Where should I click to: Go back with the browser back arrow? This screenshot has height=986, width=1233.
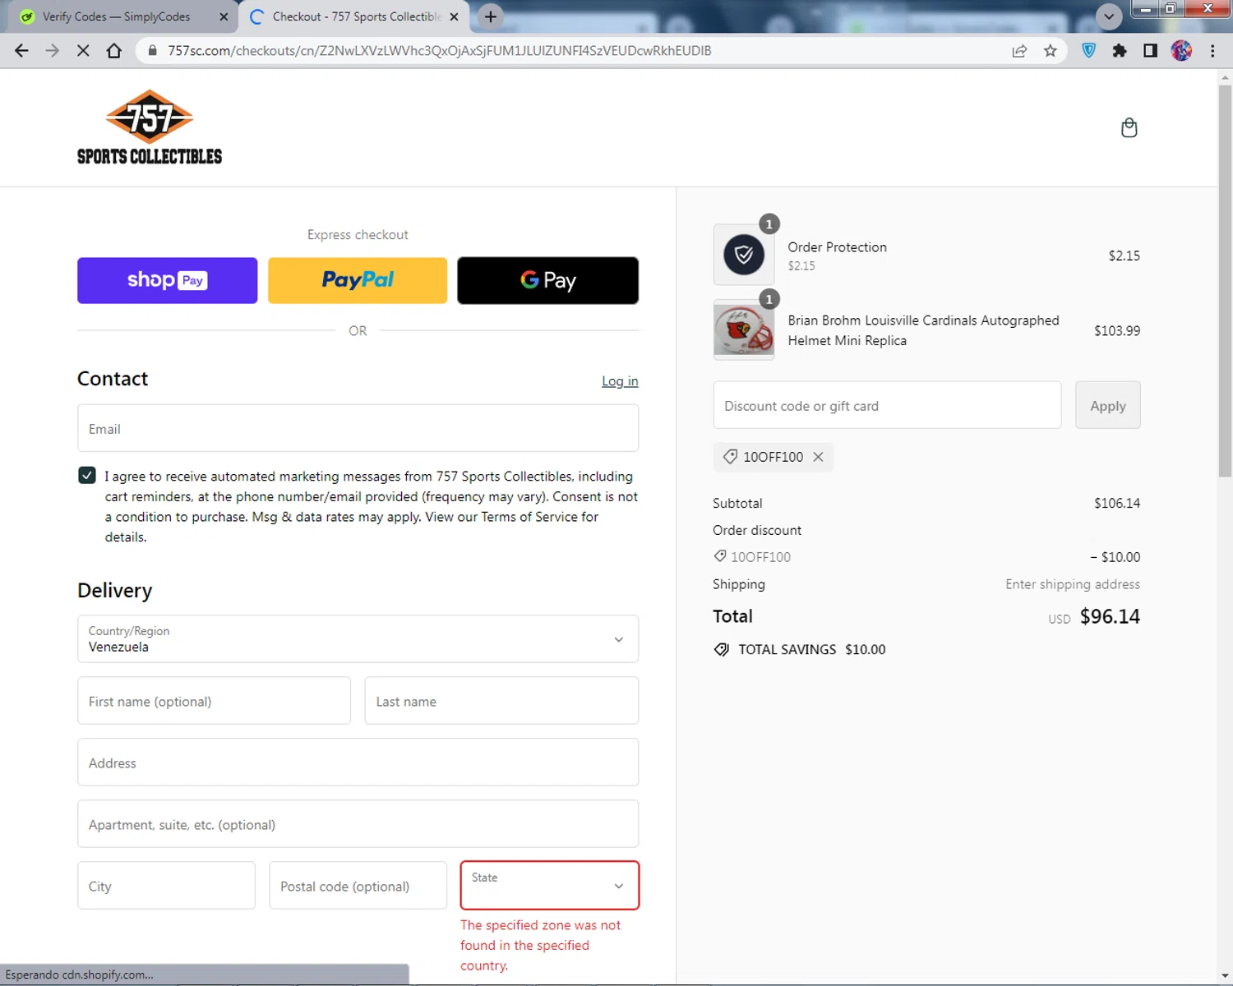tap(21, 51)
